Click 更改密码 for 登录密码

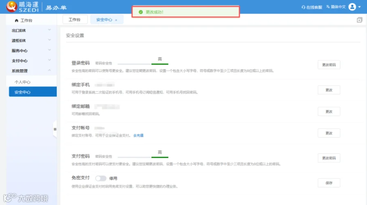(329, 65)
